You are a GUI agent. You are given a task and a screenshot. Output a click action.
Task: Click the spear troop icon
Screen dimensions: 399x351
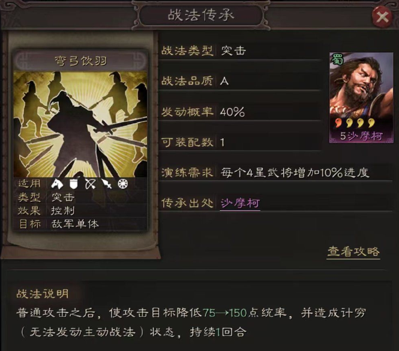click(107, 184)
